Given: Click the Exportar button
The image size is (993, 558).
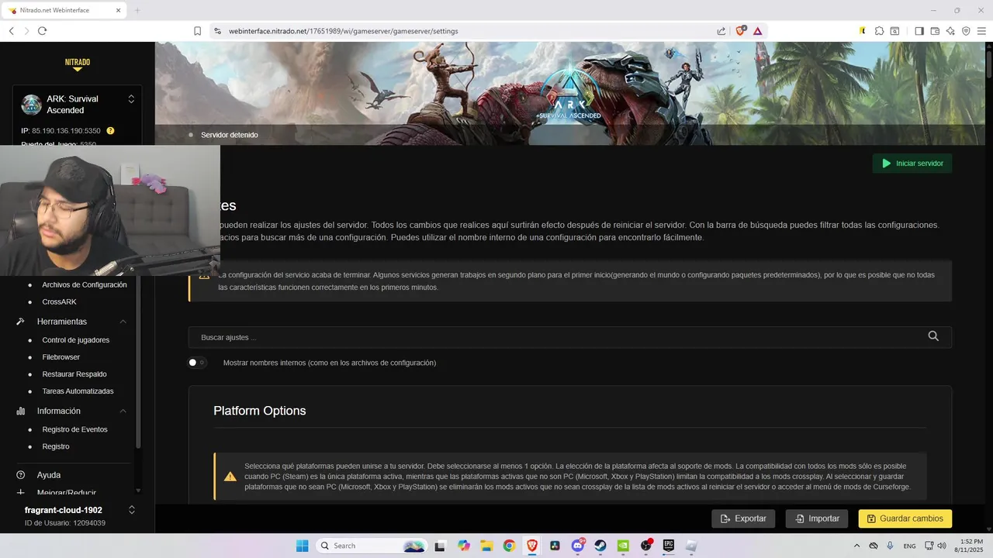Looking at the screenshot, I should click(743, 518).
